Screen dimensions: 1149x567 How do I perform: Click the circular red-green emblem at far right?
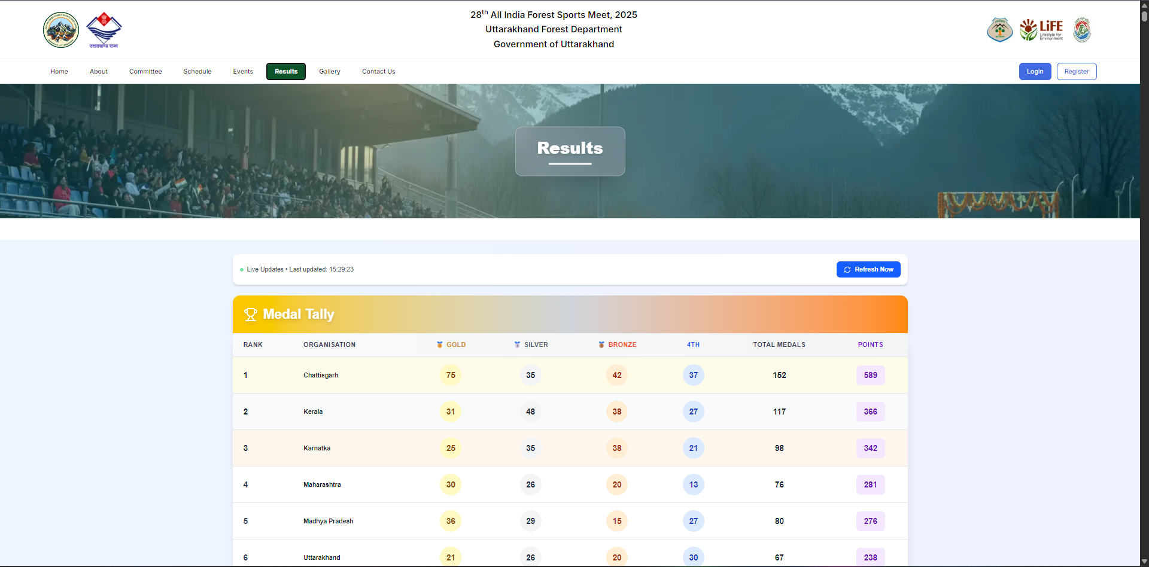1082,30
